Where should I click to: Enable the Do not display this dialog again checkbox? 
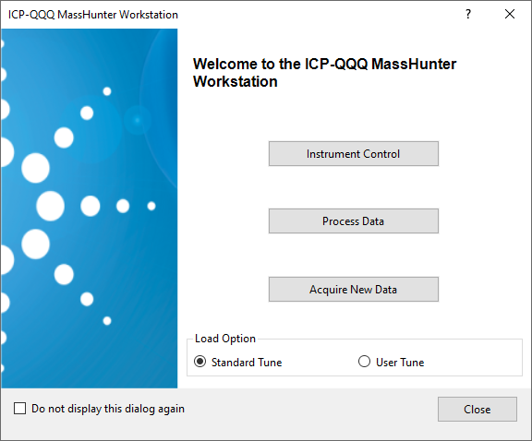pos(19,409)
